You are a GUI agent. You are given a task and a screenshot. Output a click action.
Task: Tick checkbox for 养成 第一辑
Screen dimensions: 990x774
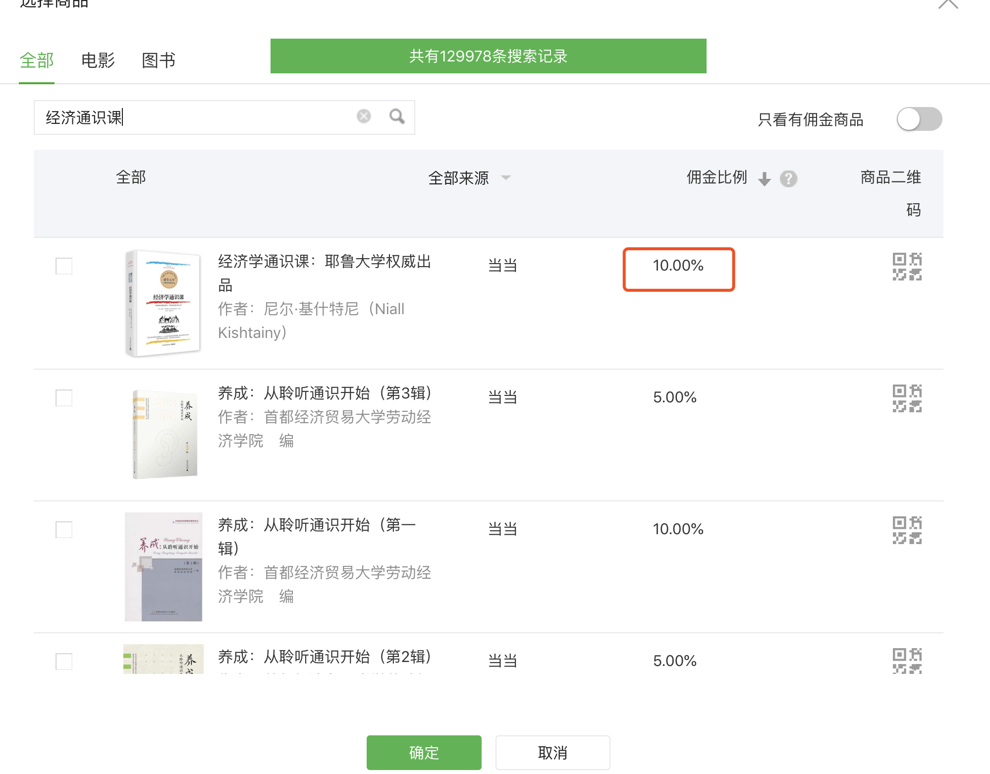pos(64,530)
